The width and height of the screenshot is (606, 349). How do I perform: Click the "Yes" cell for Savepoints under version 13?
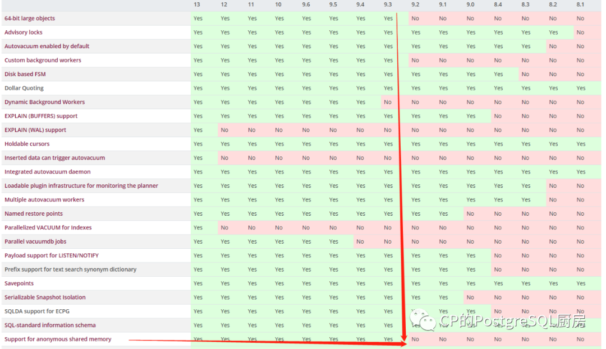click(x=198, y=283)
